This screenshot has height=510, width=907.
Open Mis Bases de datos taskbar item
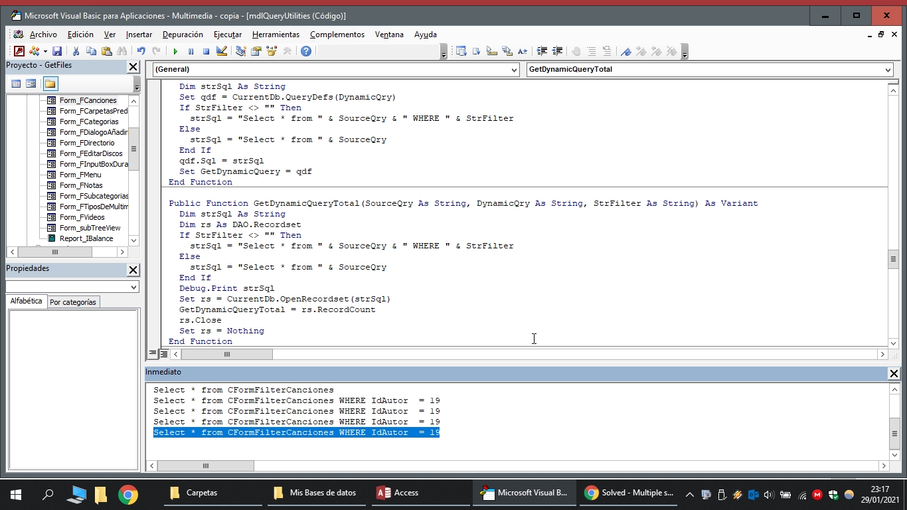(315, 493)
